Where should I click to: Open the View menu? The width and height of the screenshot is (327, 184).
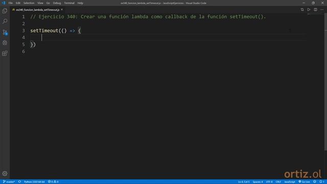[40, 3]
